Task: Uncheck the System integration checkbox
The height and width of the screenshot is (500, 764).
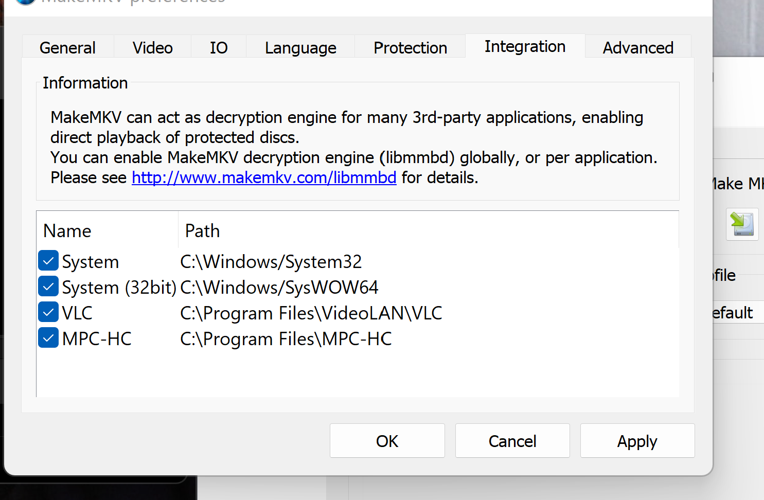Action: click(48, 261)
